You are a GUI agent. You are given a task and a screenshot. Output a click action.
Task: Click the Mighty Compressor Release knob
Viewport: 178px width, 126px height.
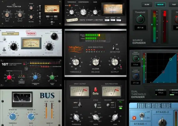96,62
